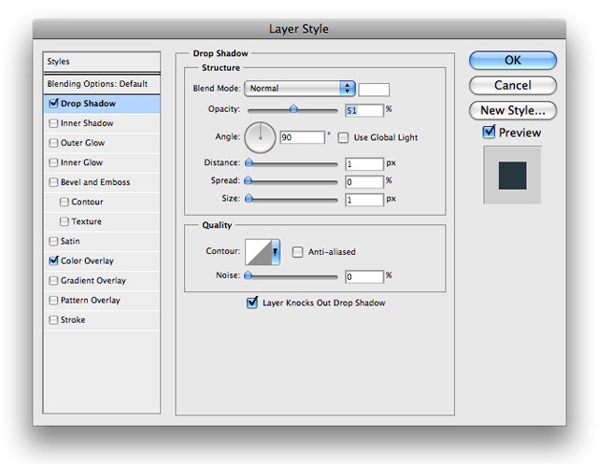Tick the Contour sub-option checkbox
Viewport: 598px width, 464px height.
tap(64, 202)
